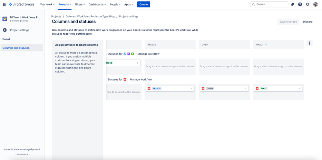
Task: Click the red bug icon beside Statuses for
Action: 125,80
